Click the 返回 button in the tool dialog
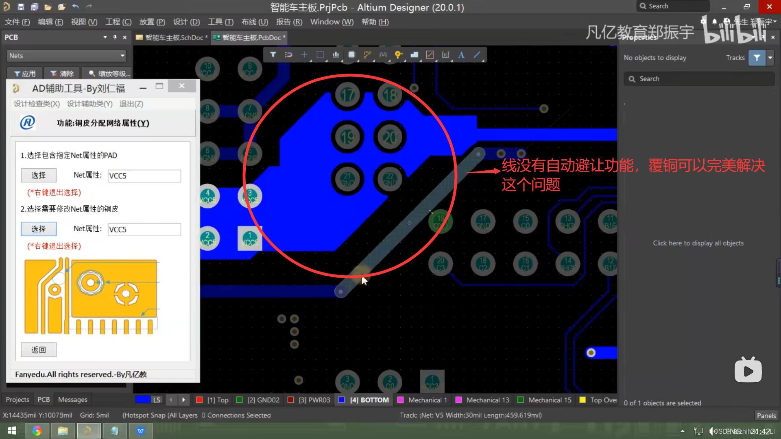Image resolution: width=781 pixels, height=439 pixels. [x=38, y=350]
